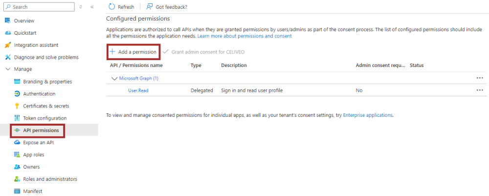Click the Refresh icon in toolbar

coord(112,7)
